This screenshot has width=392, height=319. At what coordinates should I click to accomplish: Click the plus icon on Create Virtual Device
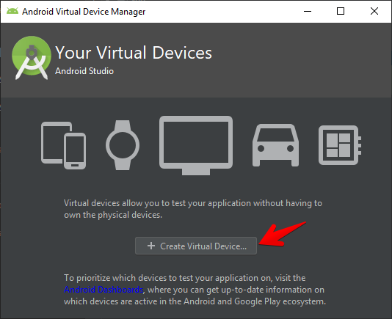pos(151,246)
